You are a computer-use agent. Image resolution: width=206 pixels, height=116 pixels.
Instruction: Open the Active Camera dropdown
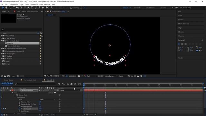pyautogui.click(x=111, y=76)
